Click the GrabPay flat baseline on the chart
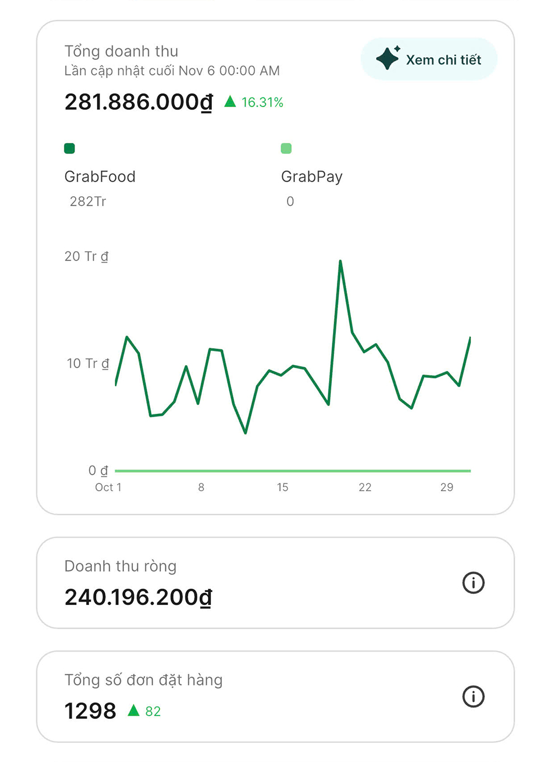551x762 pixels. [293, 471]
